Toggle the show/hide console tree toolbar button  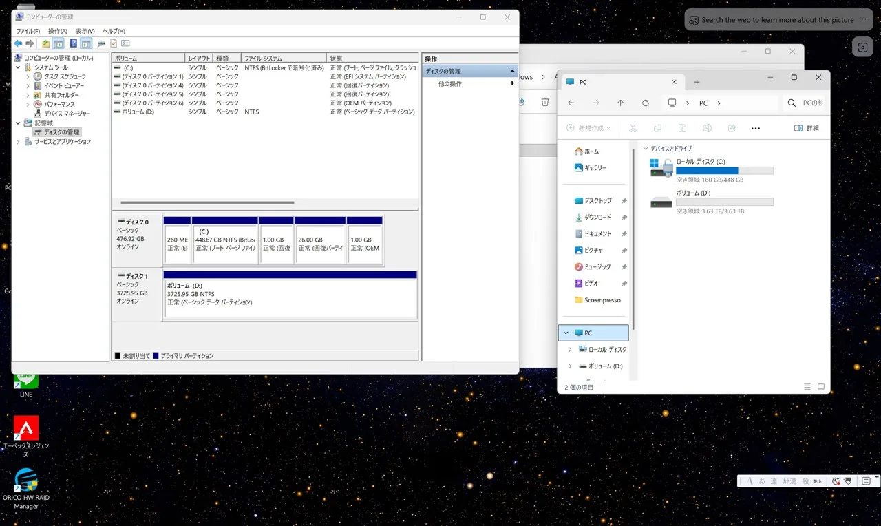click(59, 43)
